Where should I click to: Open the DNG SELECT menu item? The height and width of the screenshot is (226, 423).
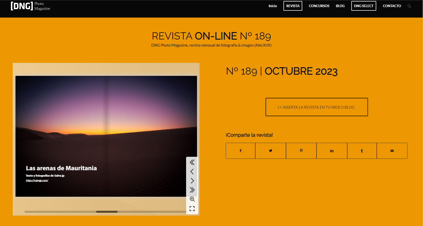[x=364, y=6]
